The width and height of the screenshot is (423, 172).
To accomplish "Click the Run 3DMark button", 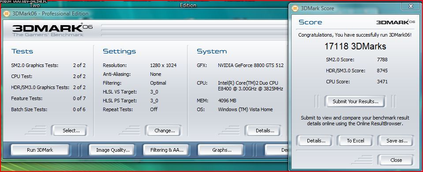I will [x=40, y=150].
